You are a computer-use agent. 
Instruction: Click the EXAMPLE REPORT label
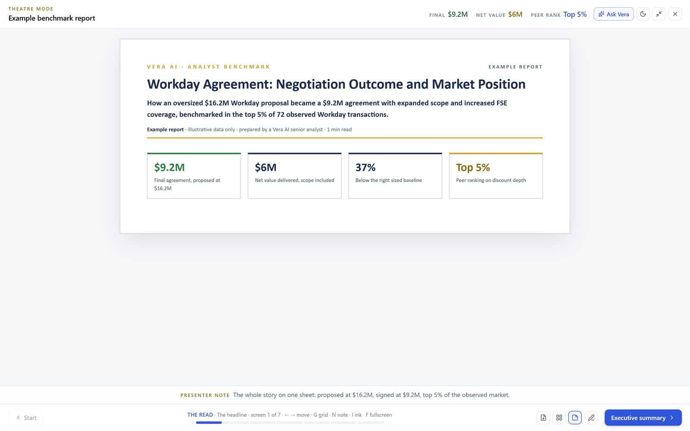point(515,67)
